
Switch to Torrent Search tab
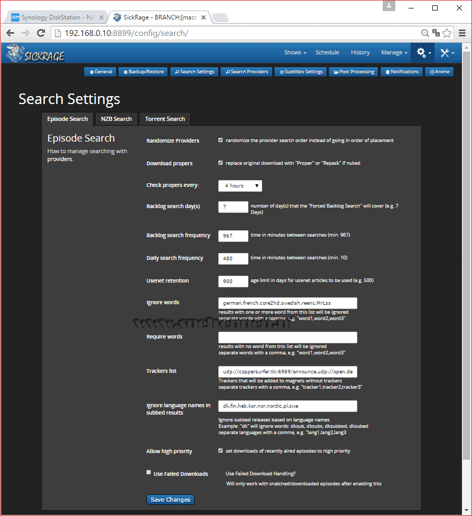pyautogui.click(x=165, y=119)
